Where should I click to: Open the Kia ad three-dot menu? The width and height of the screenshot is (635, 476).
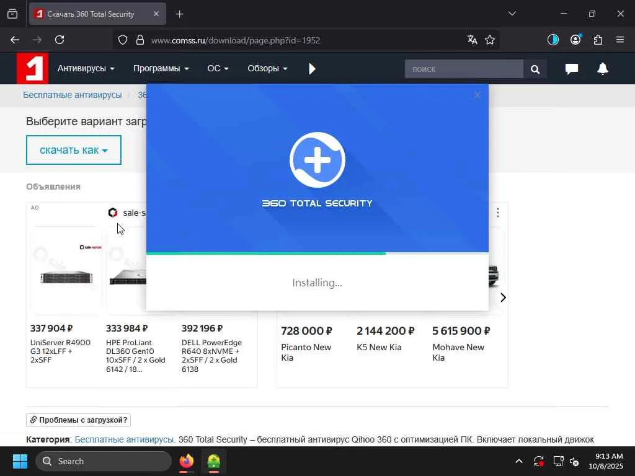coord(498,213)
